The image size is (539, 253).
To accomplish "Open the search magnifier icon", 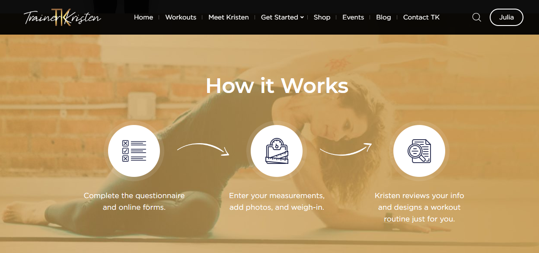I will 477,17.
